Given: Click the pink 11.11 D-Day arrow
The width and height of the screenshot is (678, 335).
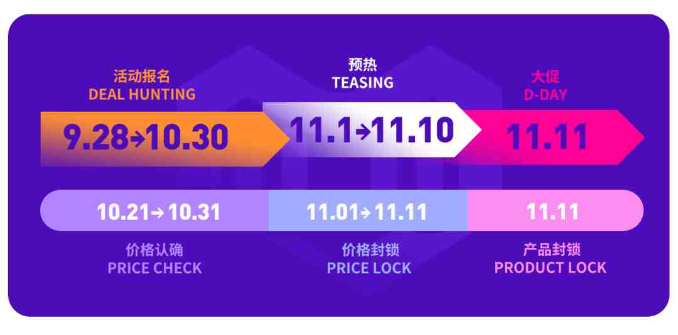Looking at the screenshot, I should point(549,137).
